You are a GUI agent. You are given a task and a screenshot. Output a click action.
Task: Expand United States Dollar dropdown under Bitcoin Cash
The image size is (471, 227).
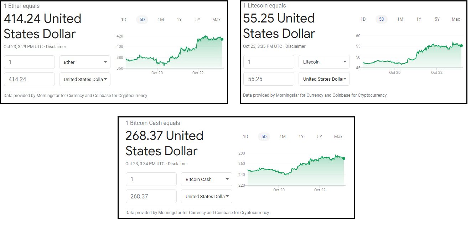(207, 196)
